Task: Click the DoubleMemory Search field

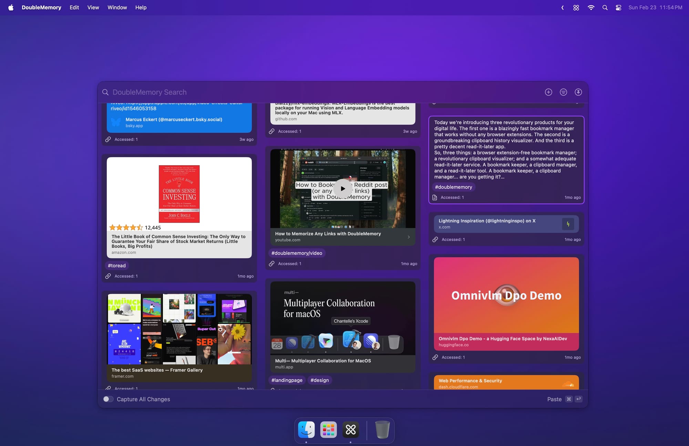Action: pos(320,92)
